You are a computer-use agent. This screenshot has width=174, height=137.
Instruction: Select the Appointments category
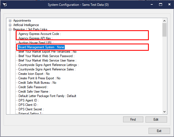[22, 21]
